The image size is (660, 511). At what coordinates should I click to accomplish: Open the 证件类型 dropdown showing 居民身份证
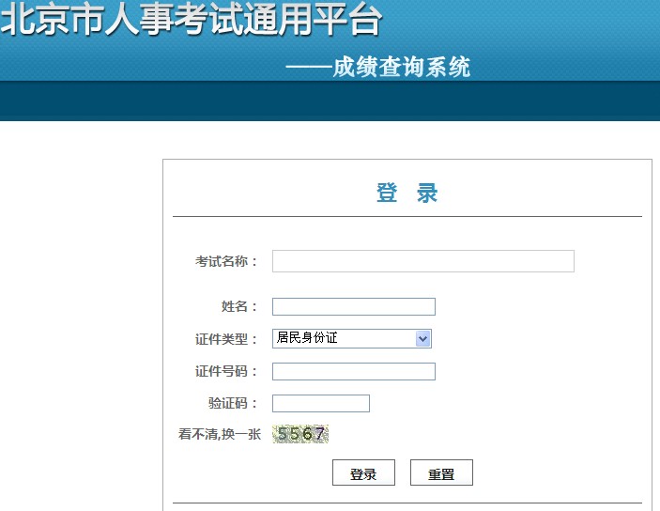coord(344,339)
